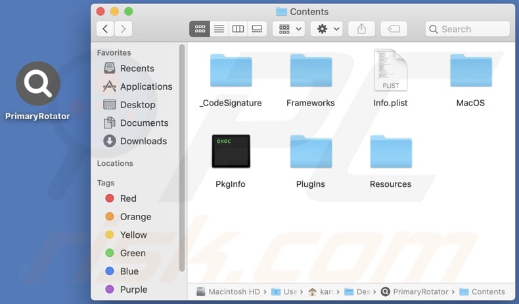This screenshot has height=304, width=519.
Task: Open the gear action menu
Action: pyautogui.click(x=327, y=29)
